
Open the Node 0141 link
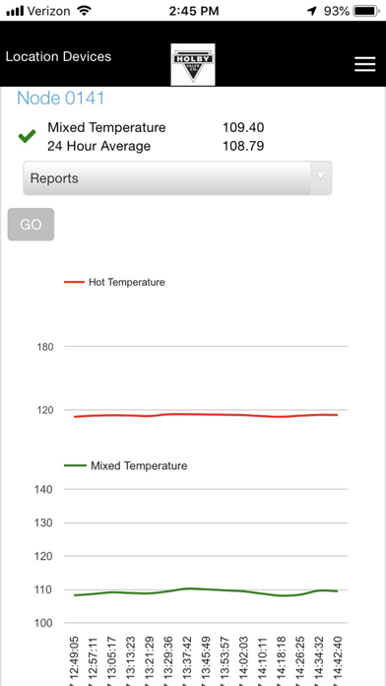pos(61,98)
